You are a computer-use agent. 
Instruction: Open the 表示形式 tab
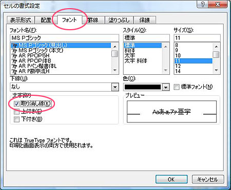(21, 20)
